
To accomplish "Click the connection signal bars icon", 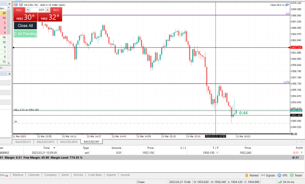I will (280, 182).
